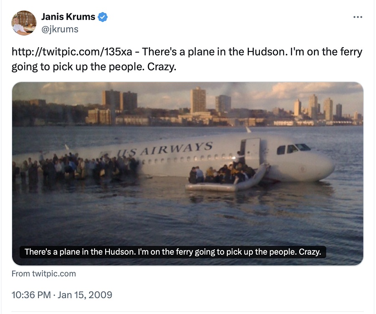
Task: Click the black caption overlay on the photo
Action: pyautogui.click(x=173, y=252)
